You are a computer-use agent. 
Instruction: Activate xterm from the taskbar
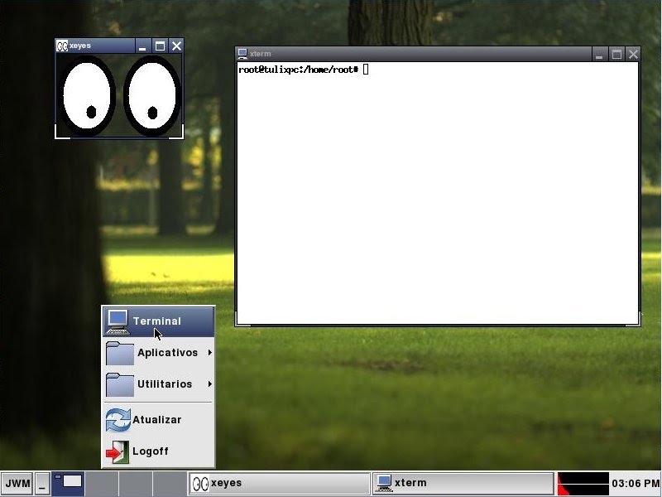click(463, 484)
